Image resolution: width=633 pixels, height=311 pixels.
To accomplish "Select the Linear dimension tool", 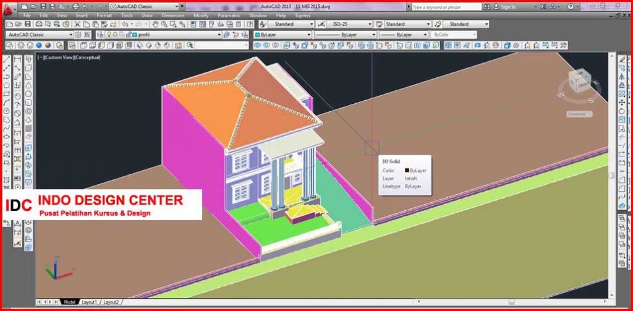I will [18, 60].
